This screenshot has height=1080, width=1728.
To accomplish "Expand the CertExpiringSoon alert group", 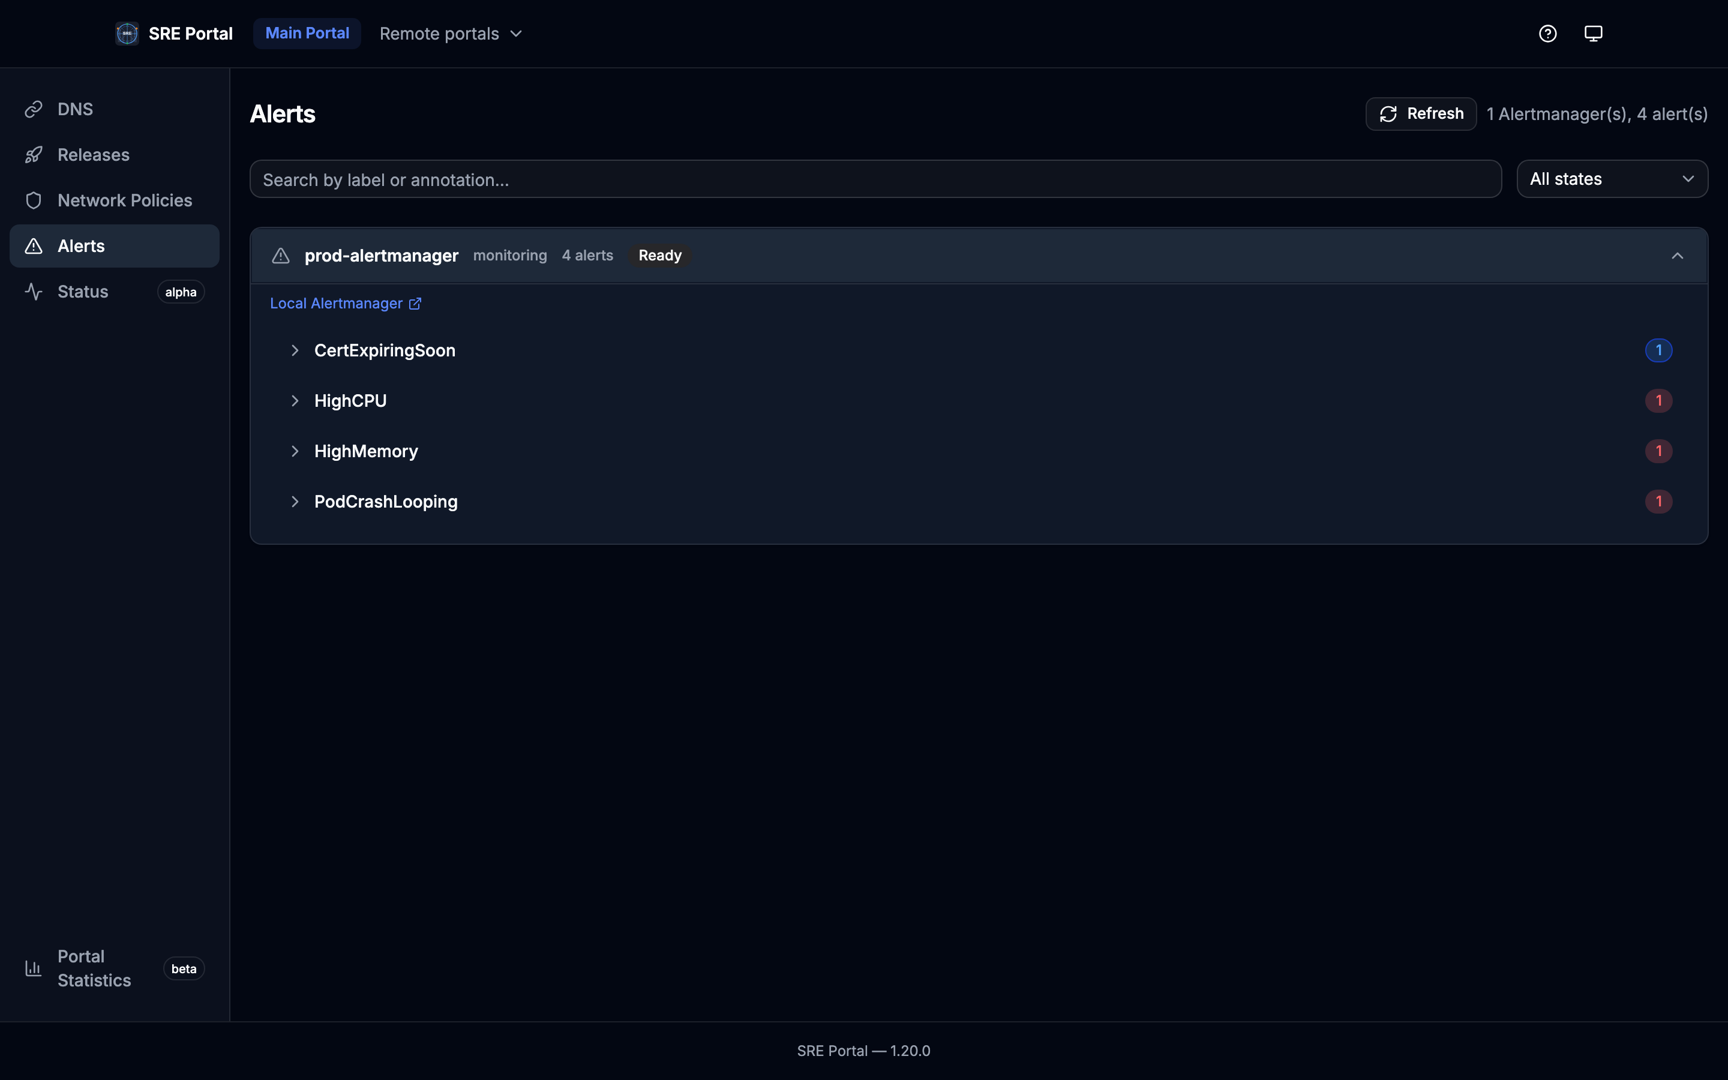I will click(295, 351).
